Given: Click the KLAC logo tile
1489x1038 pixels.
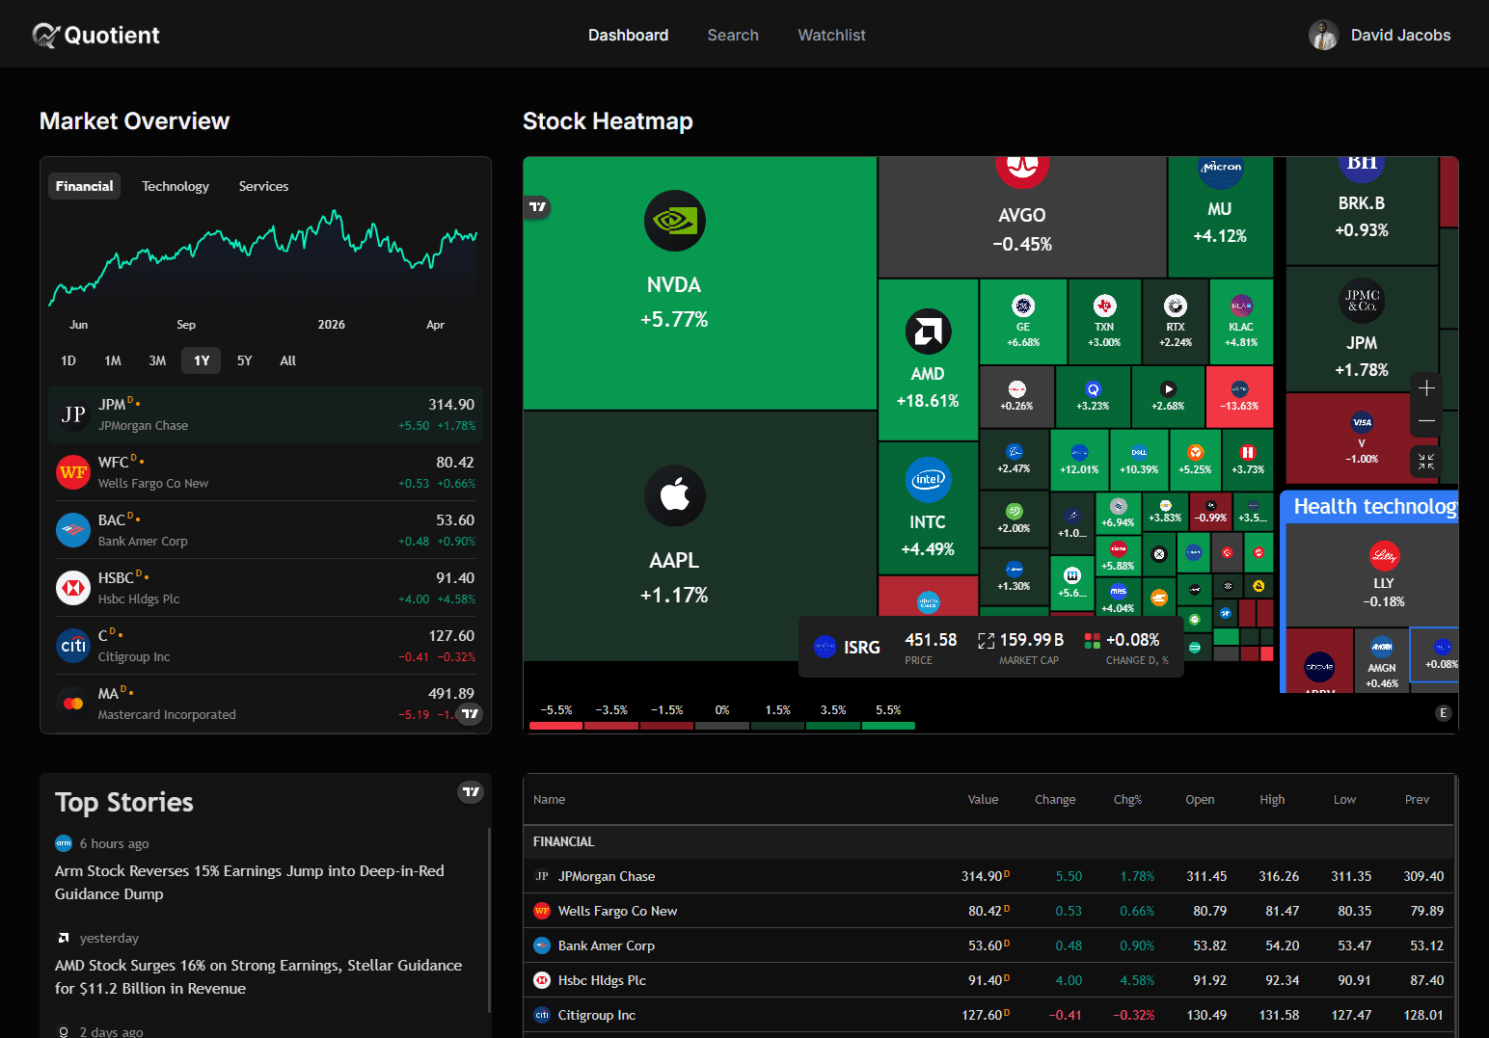Looking at the screenshot, I should coord(1241,306).
